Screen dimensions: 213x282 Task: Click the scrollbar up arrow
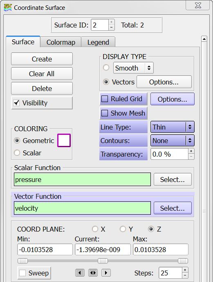[x=204, y=39]
